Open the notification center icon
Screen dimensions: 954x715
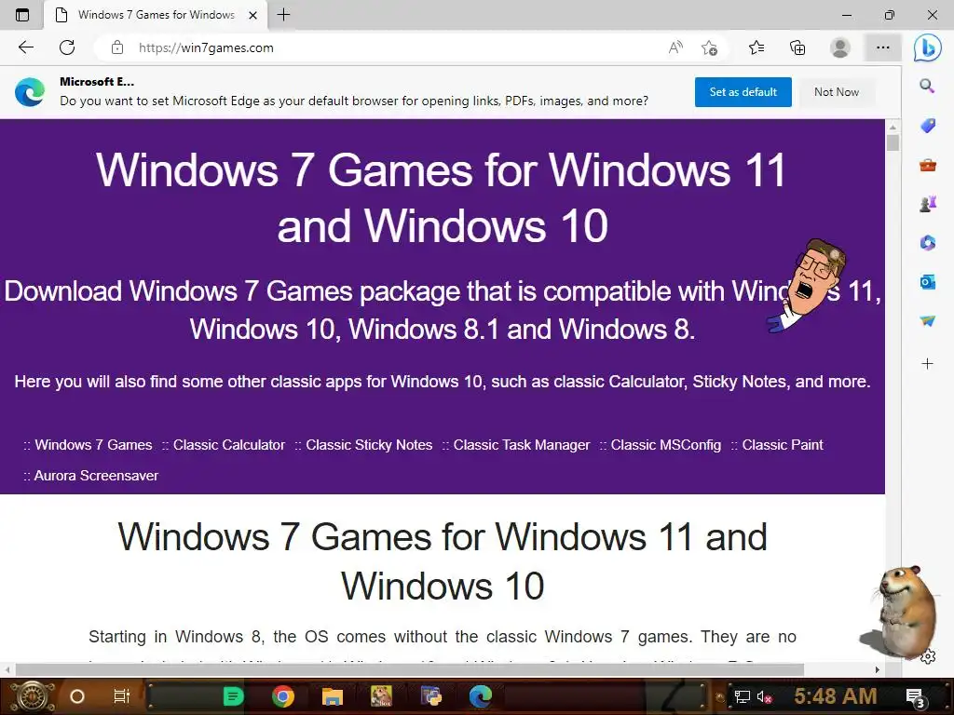click(x=915, y=698)
